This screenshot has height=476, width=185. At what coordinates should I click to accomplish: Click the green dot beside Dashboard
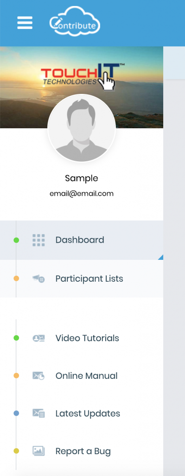(x=16, y=240)
